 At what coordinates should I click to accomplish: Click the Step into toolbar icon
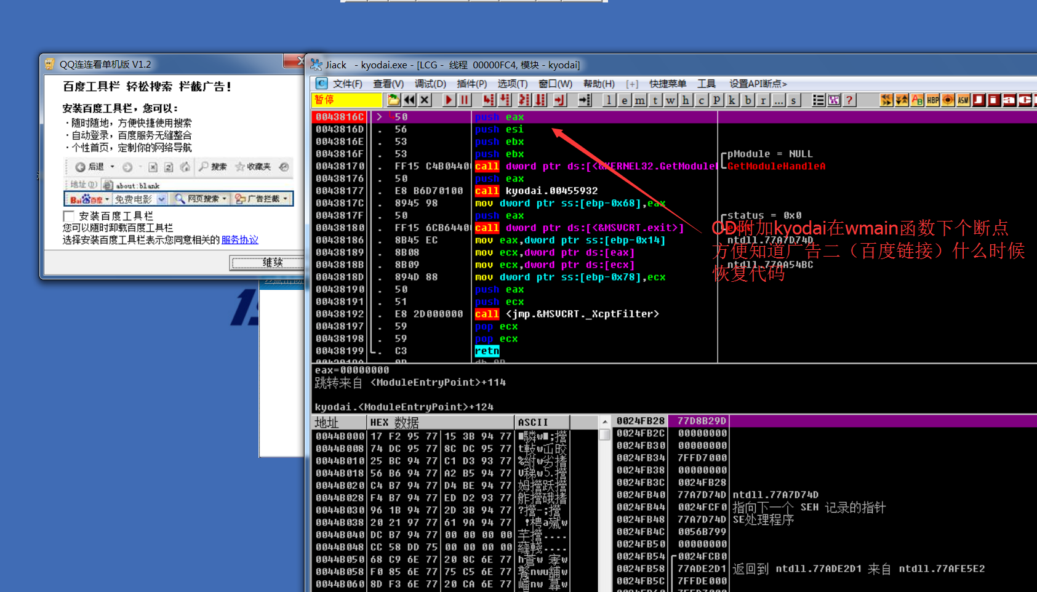(489, 100)
